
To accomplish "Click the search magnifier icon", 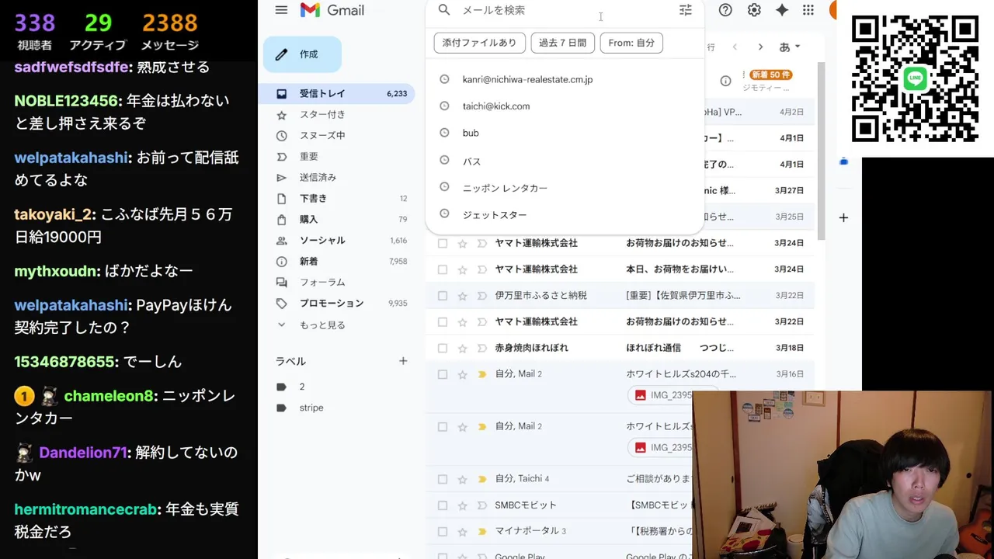I will tap(444, 10).
